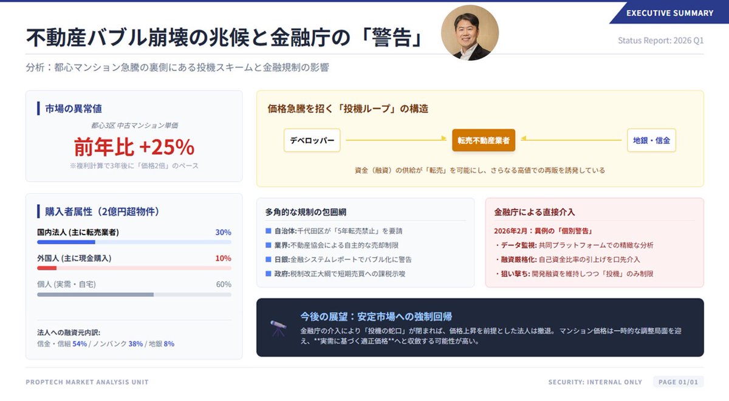Click the orange 転売不動産業者 button
Viewport: 729px width, 401px height.
pyautogui.click(x=483, y=140)
